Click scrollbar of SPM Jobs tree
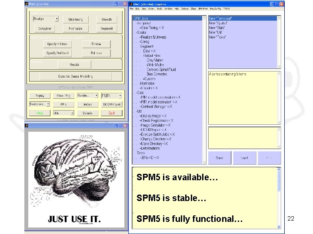 tap(204, 90)
